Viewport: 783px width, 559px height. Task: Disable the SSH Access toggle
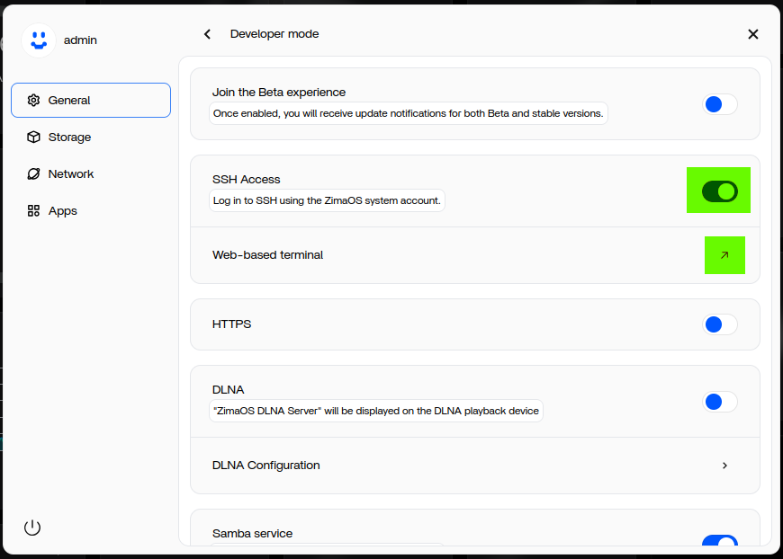(718, 190)
